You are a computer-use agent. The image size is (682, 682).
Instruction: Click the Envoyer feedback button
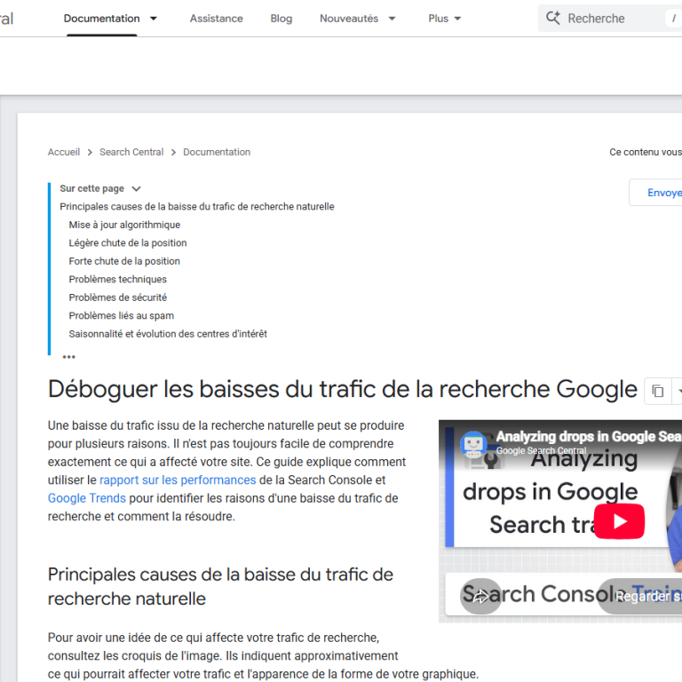[656, 192]
